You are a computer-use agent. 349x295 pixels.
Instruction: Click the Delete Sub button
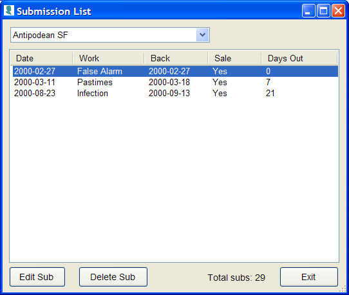click(x=113, y=277)
